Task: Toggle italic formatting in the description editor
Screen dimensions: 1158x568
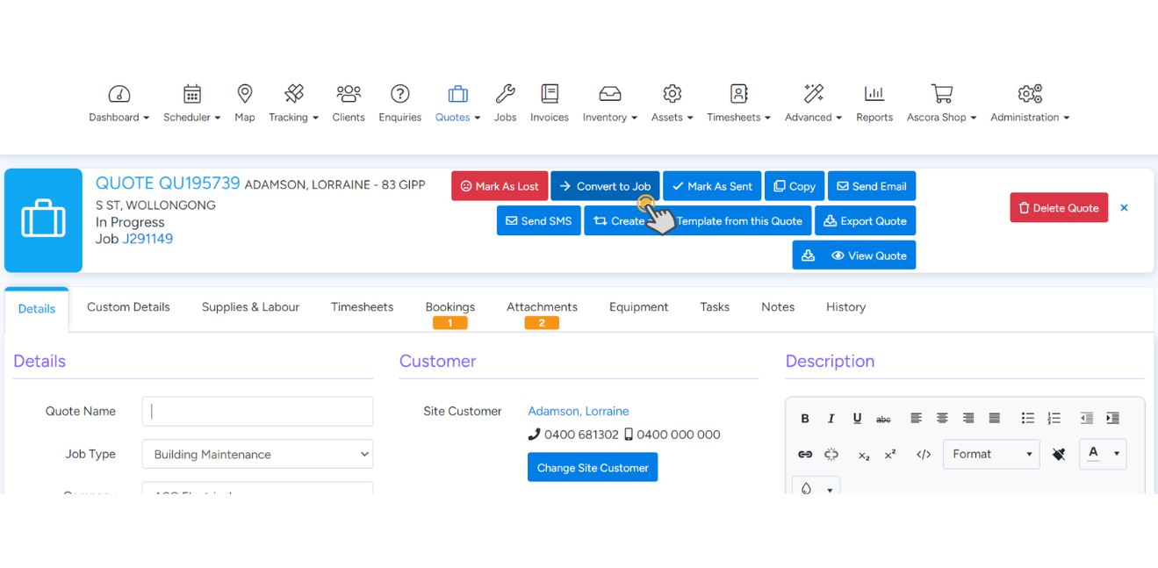Action: pyautogui.click(x=831, y=419)
